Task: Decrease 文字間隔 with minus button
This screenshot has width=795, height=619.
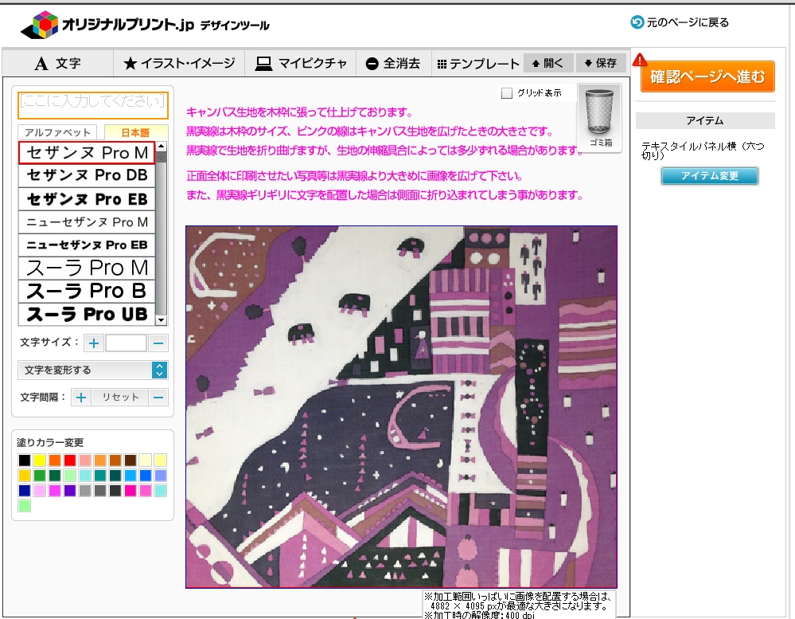Action: click(158, 398)
